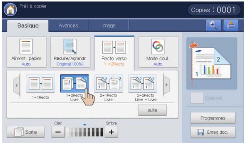Tap the suite button
Viewport: 245px width, 143px height.
tap(152, 110)
